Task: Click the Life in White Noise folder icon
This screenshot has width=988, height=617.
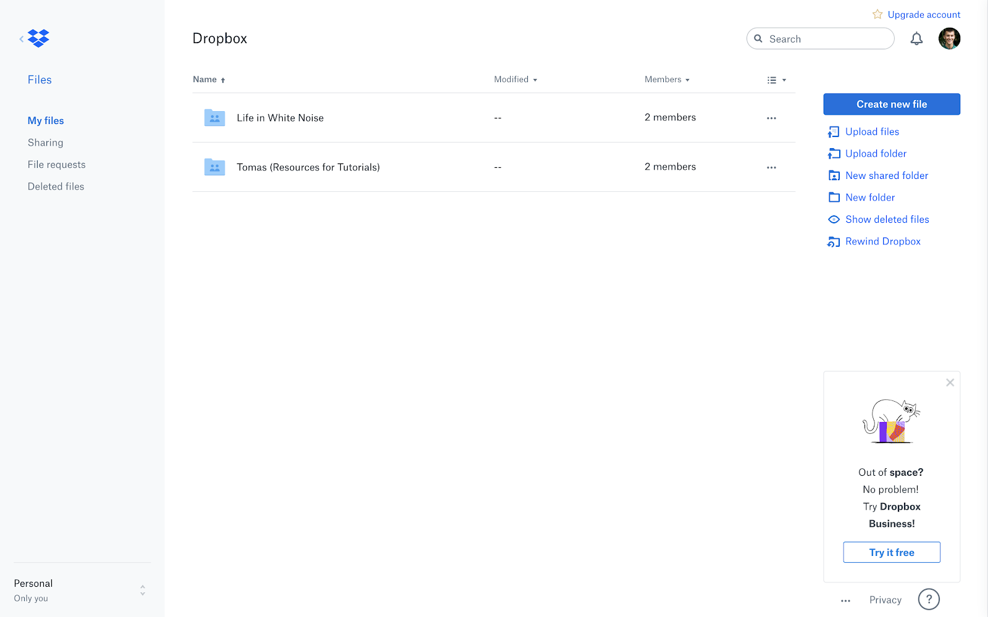Action: [x=215, y=117]
